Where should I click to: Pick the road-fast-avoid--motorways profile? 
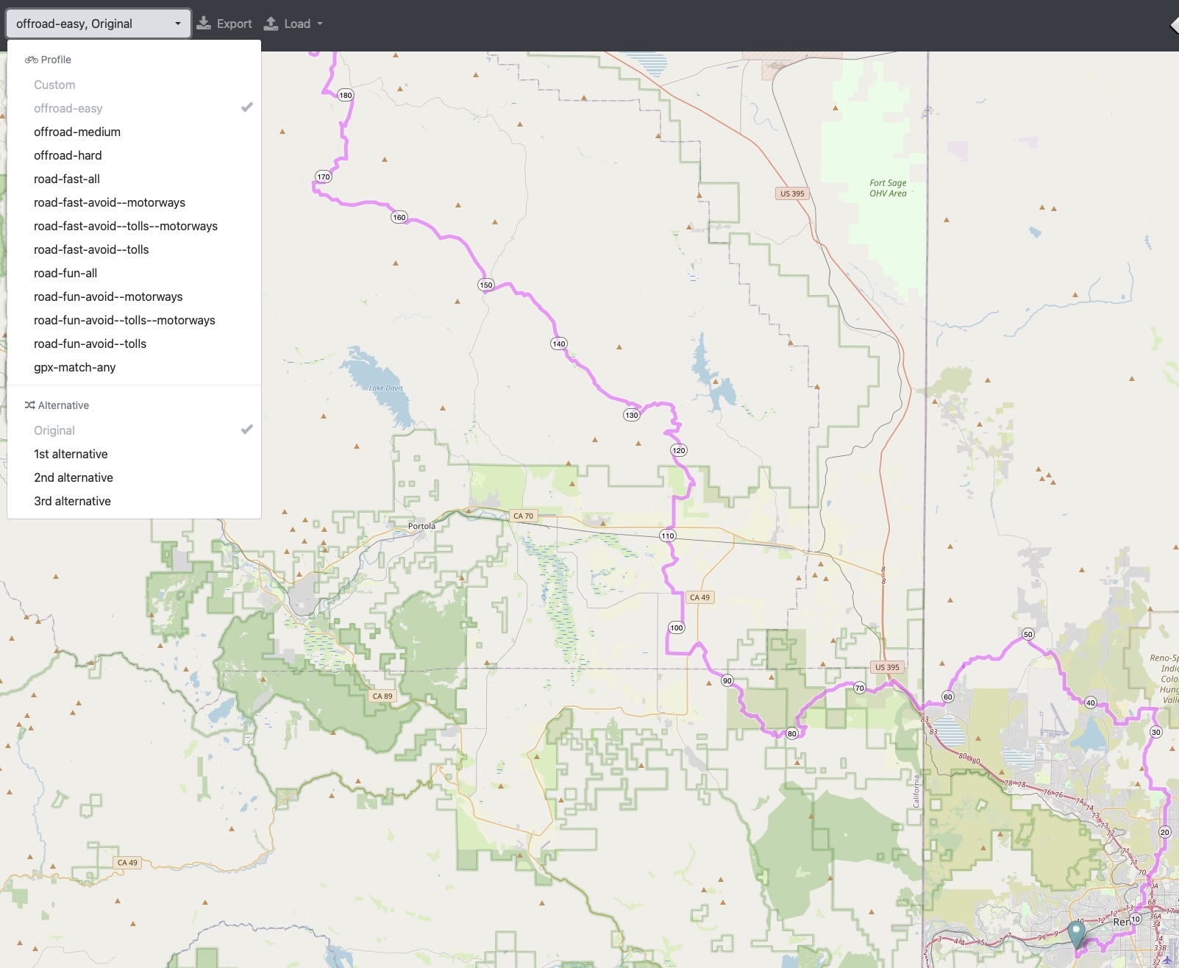tap(134, 202)
